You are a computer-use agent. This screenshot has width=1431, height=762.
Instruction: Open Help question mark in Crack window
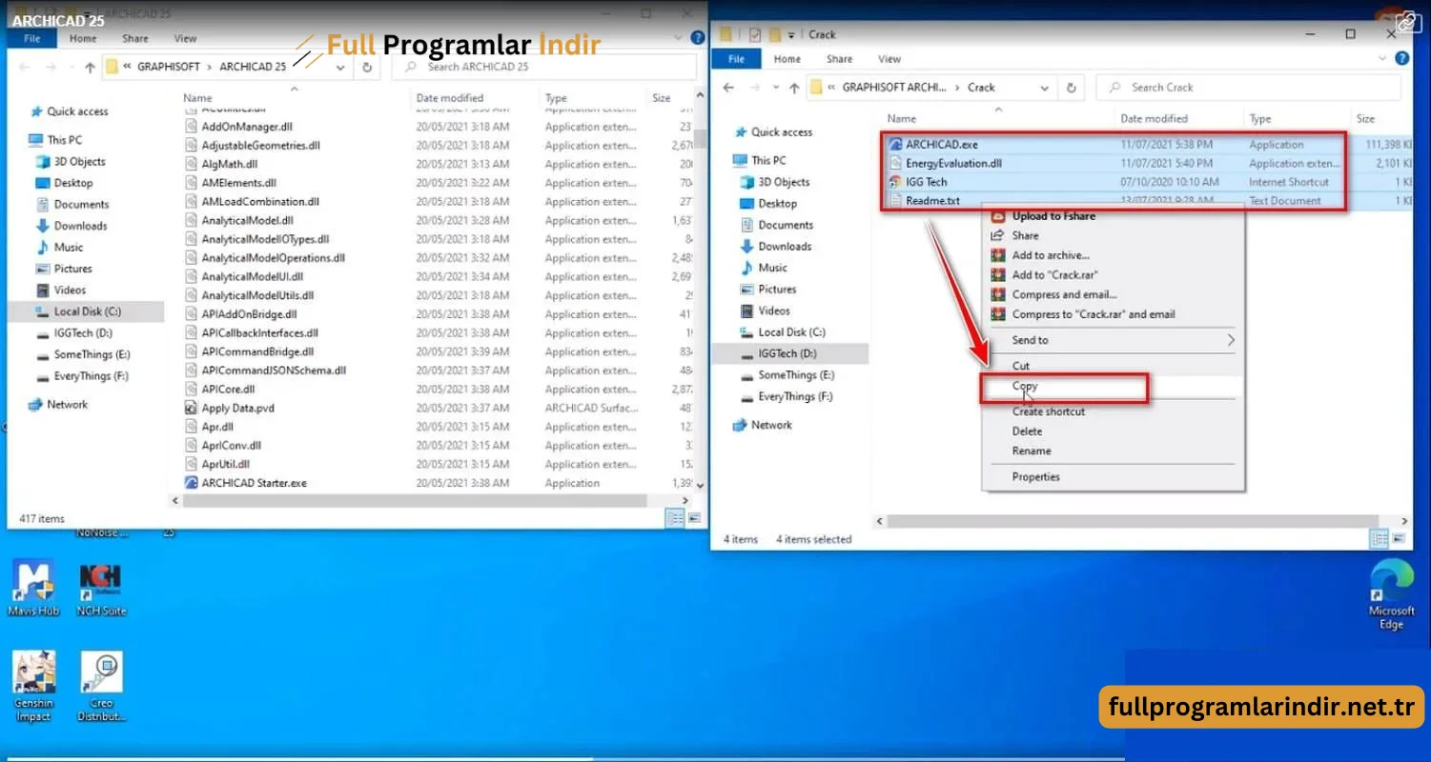tap(1401, 59)
